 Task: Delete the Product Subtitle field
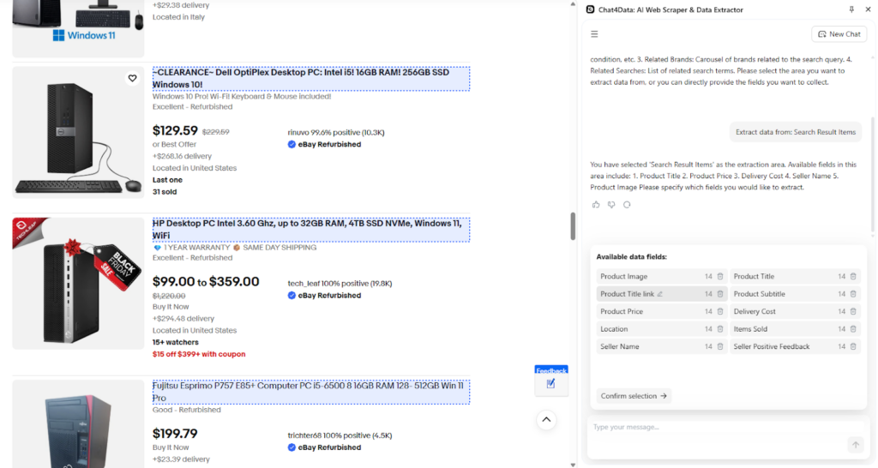tap(853, 294)
